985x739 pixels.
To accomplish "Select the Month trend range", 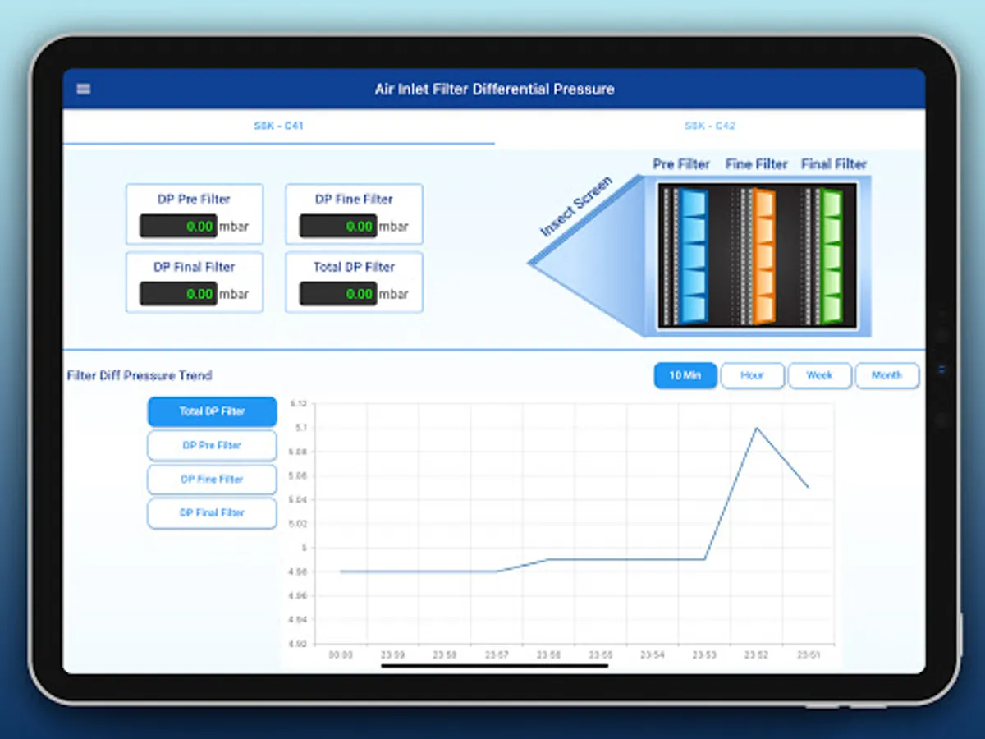I will [x=886, y=375].
